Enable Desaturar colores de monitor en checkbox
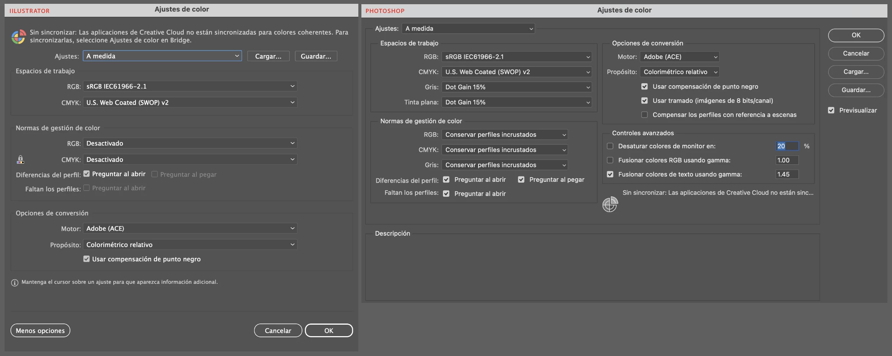The image size is (892, 356). click(x=610, y=146)
